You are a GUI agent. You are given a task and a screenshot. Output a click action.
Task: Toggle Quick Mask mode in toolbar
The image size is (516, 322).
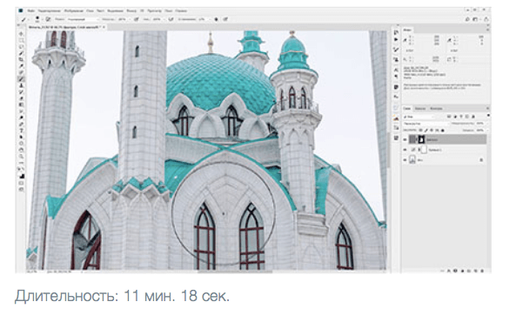[x=22, y=184]
